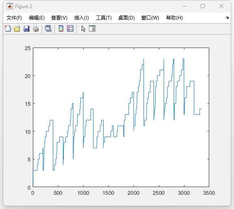Click the Link Plot toolbar icon
234x209 pixels.
tap(48, 28)
